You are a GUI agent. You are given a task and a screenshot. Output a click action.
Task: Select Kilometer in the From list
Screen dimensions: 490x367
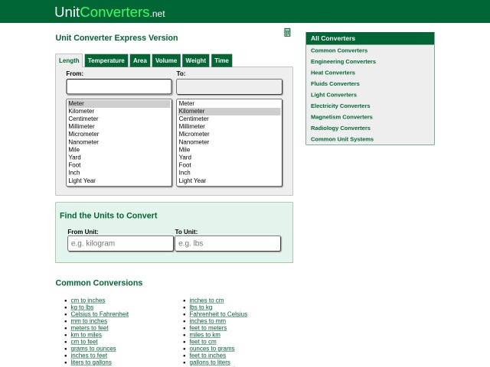pyautogui.click(x=119, y=111)
